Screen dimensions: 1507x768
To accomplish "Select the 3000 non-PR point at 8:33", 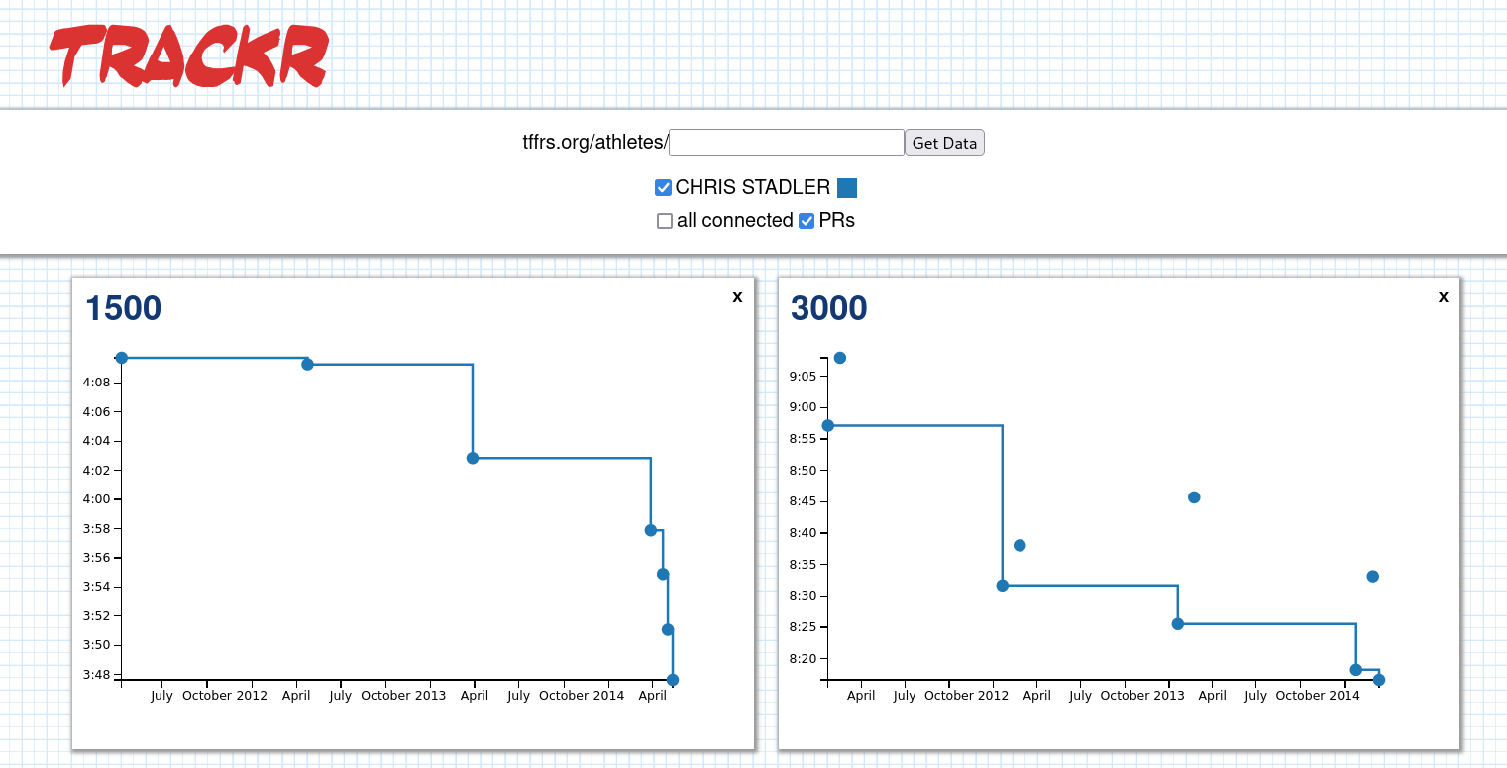I will 1373,577.
